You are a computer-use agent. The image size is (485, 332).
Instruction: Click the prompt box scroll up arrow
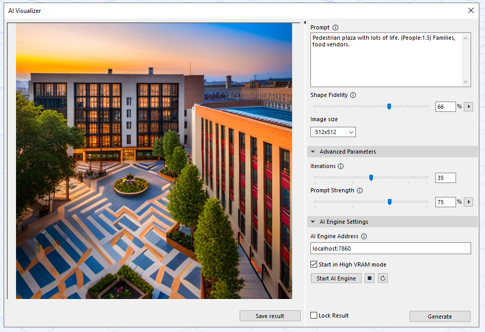[x=465, y=38]
